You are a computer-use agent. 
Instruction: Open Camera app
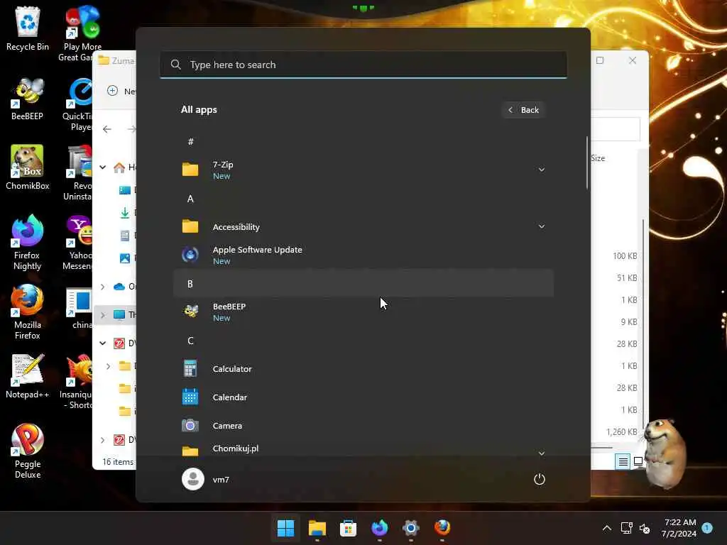(363, 426)
